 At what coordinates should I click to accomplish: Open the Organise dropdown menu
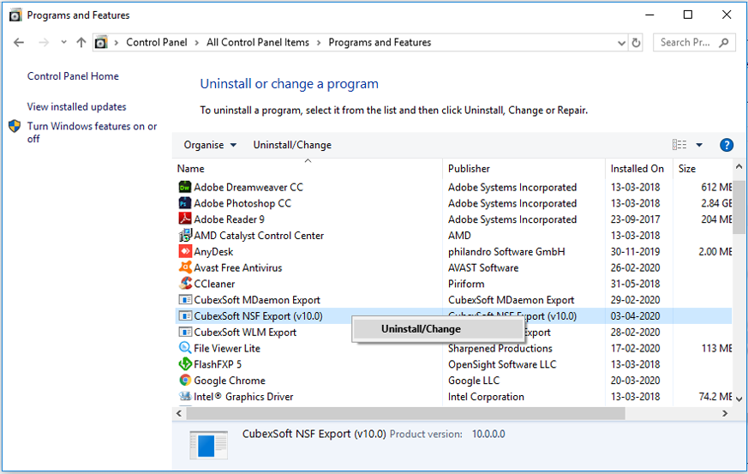pyautogui.click(x=210, y=145)
